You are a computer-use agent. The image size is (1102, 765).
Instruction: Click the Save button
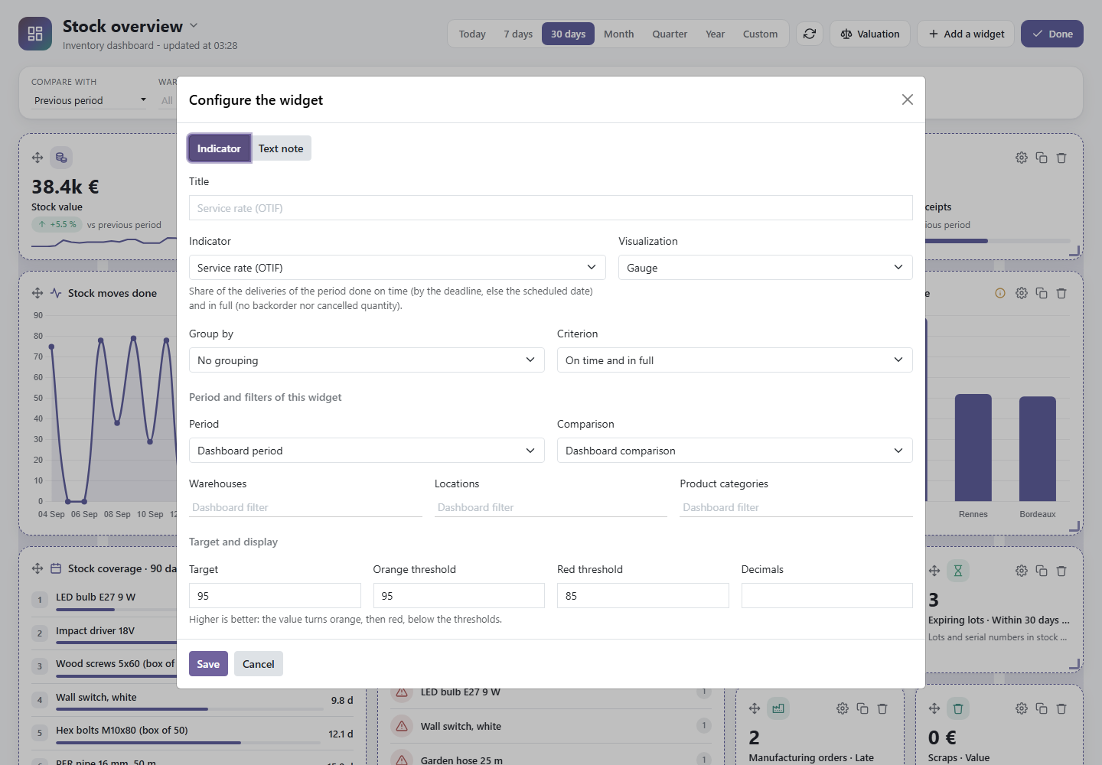[x=208, y=664]
